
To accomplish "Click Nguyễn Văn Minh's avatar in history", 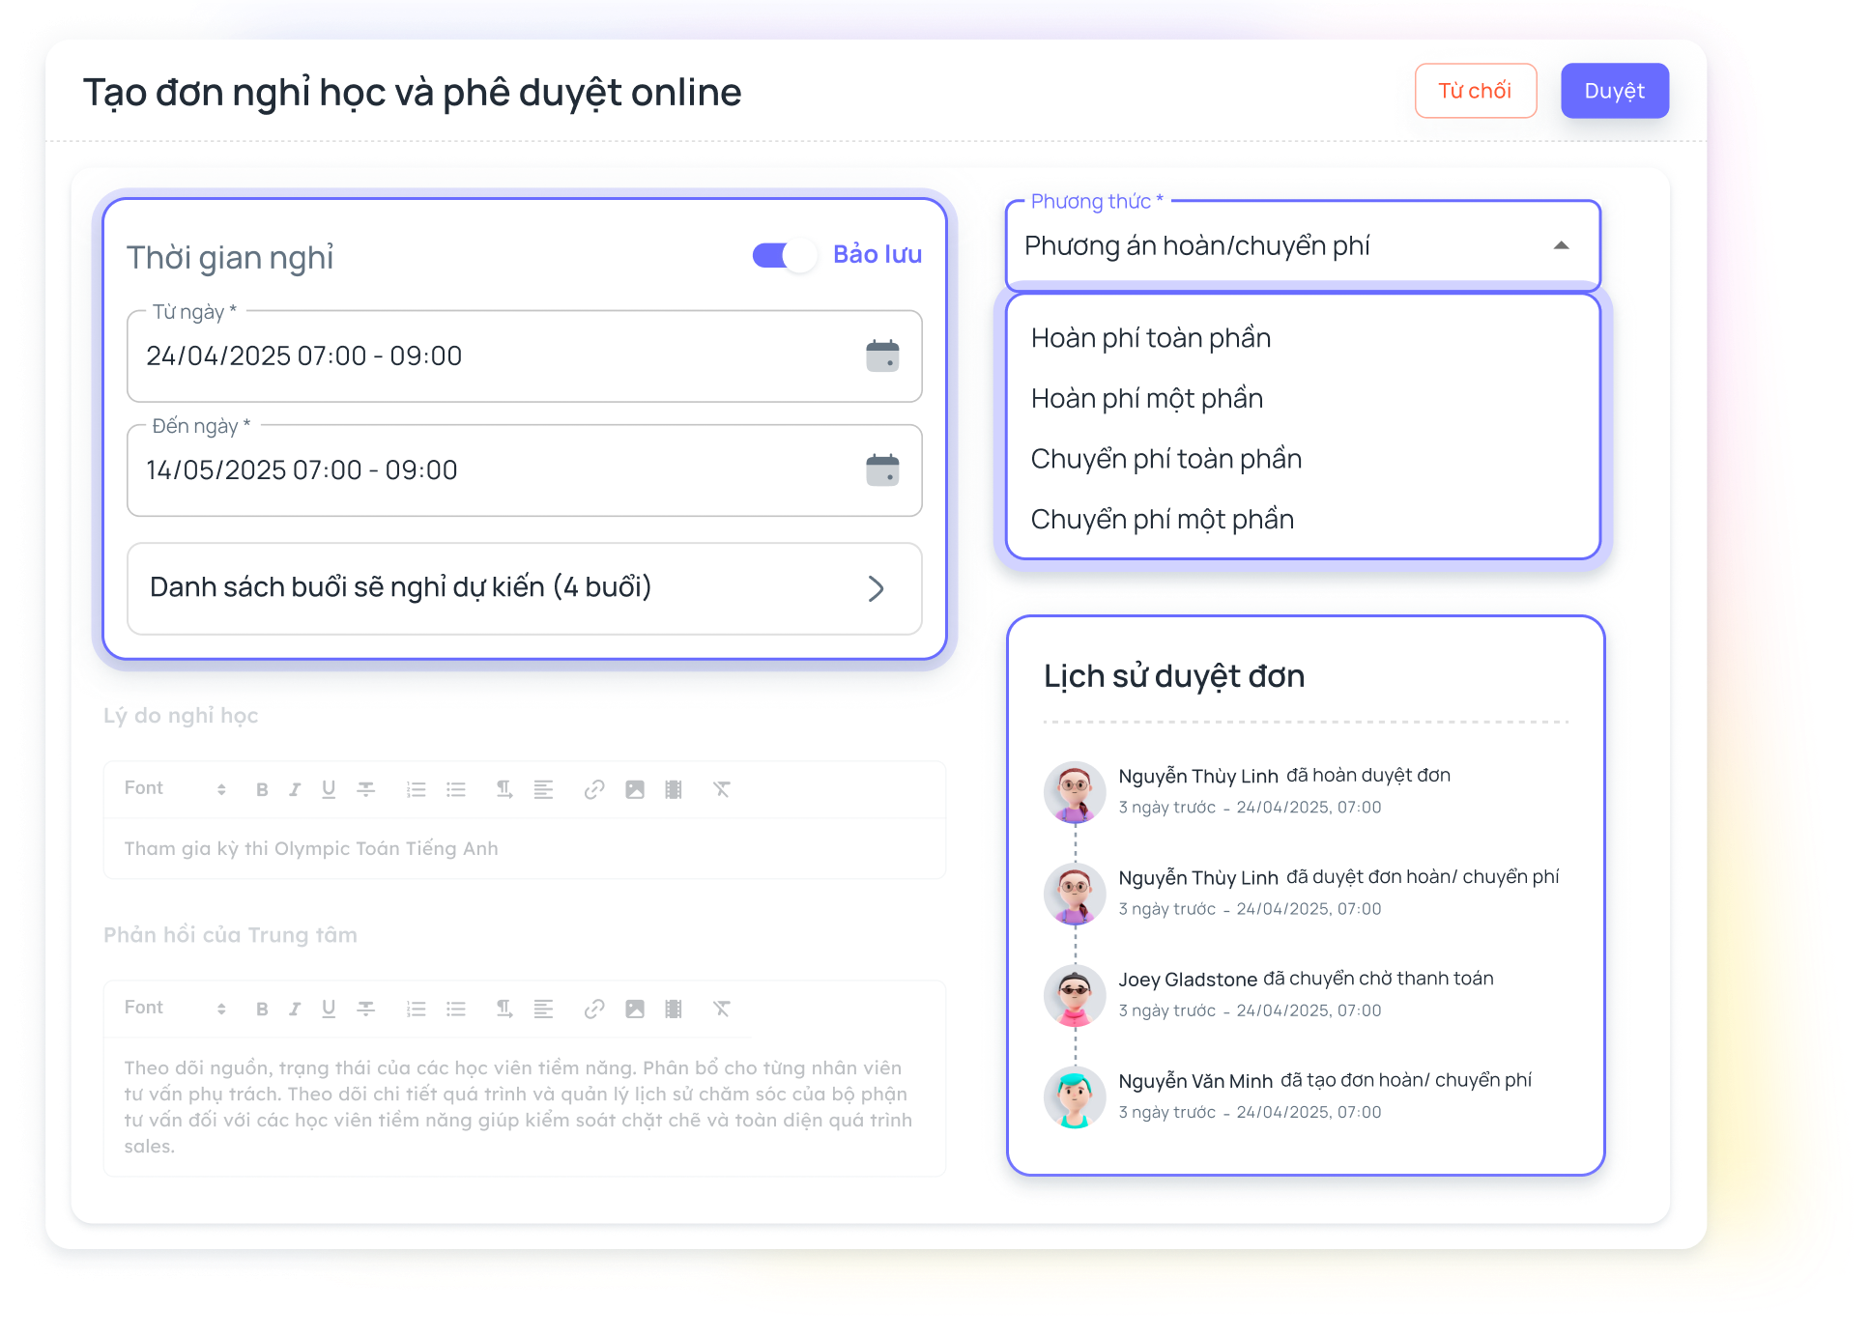I will (1074, 1096).
